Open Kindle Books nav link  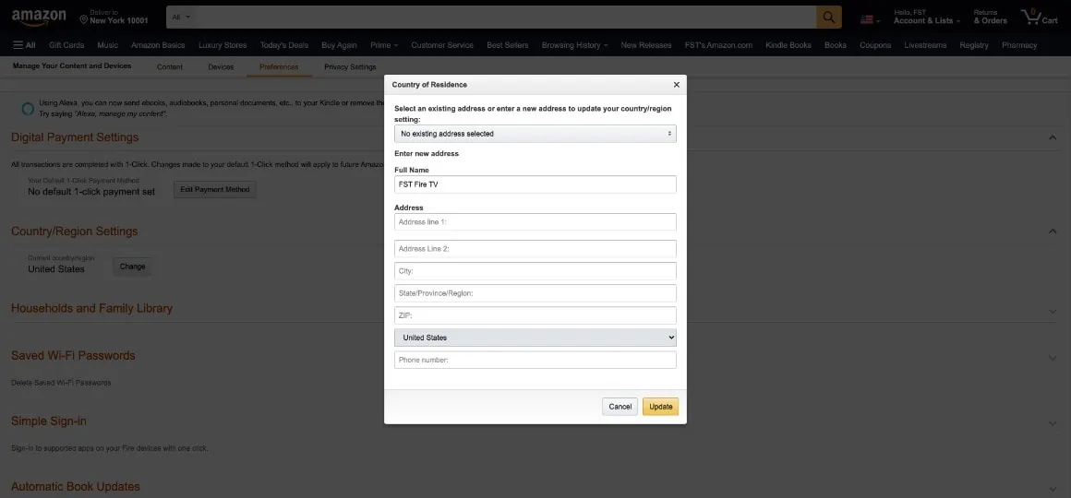tap(788, 45)
